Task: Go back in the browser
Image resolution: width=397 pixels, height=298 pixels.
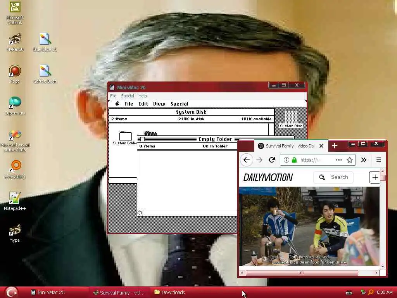Action: coord(246,160)
